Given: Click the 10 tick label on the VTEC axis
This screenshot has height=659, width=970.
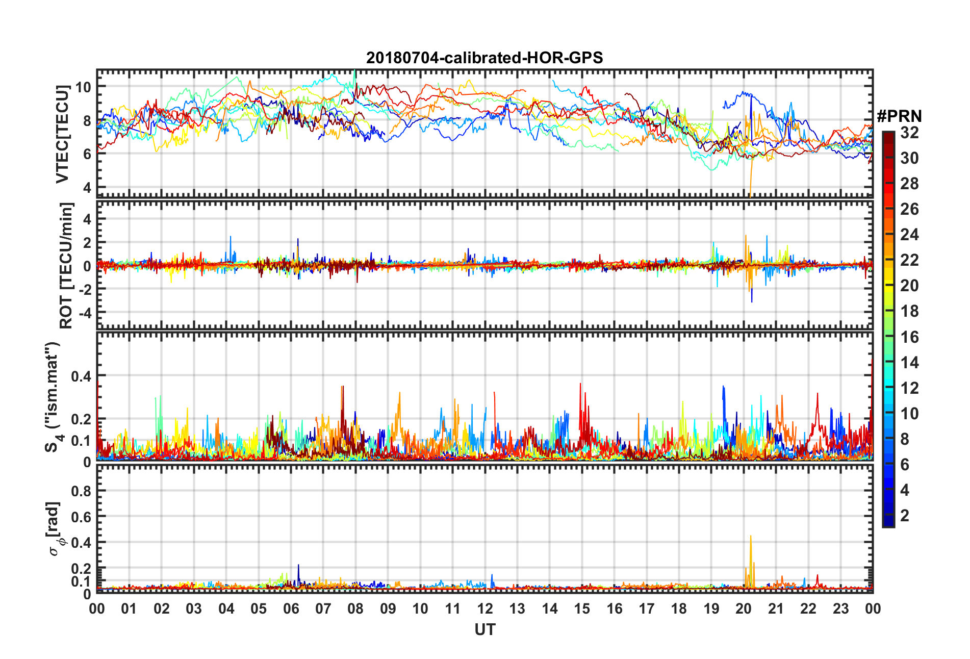Looking at the screenshot, I should [84, 87].
